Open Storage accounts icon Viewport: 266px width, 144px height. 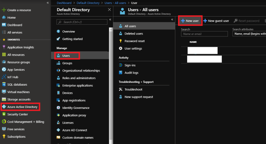click(4, 99)
